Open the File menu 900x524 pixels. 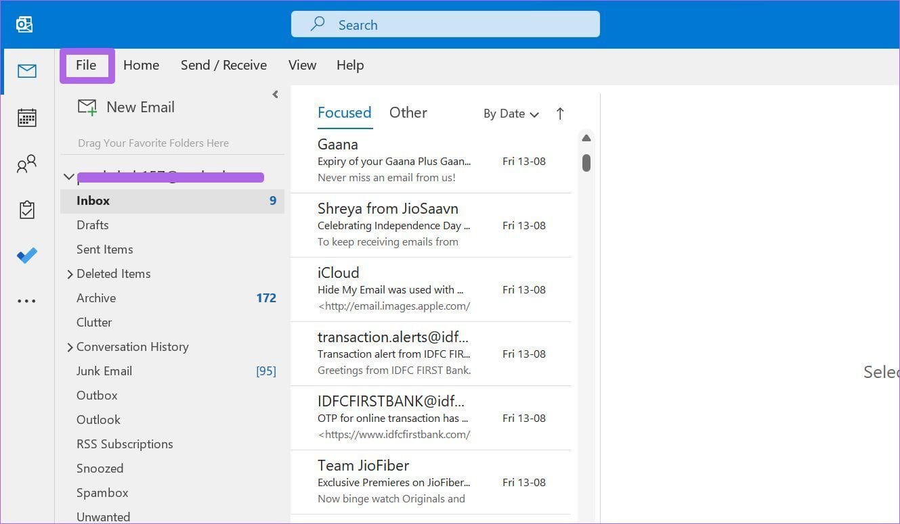pyautogui.click(x=87, y=65)
